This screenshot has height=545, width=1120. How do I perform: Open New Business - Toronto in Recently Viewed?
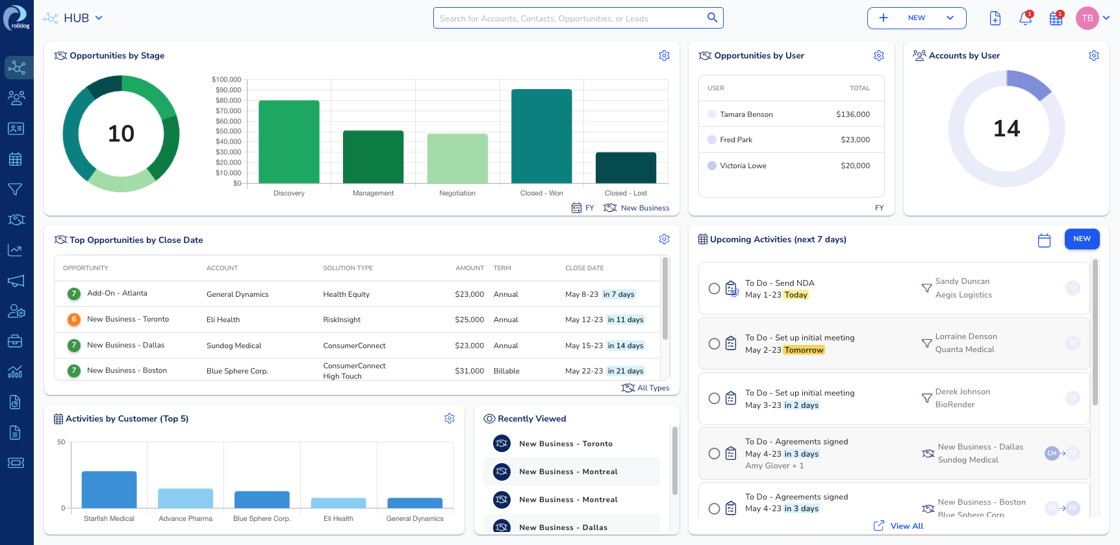click(565, 444)
